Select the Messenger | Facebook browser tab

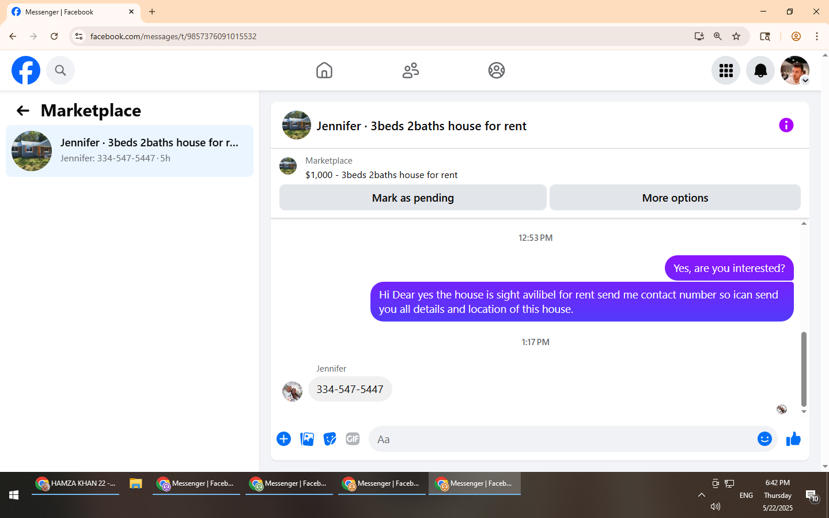[73, 12]
